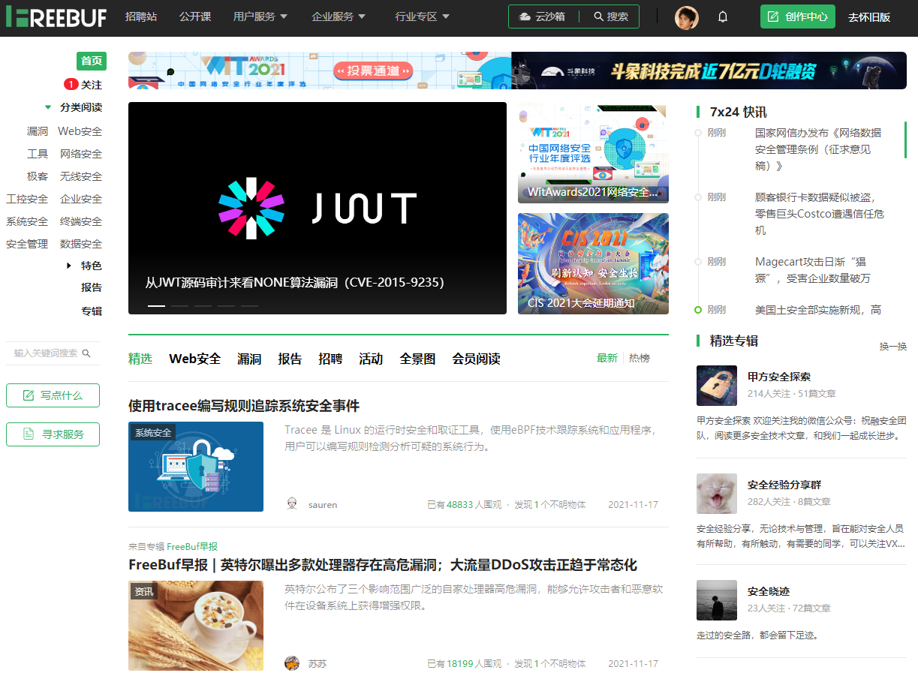918x673 pixels.
Task: Open the top bar 搜索 search
Action: 611,17
